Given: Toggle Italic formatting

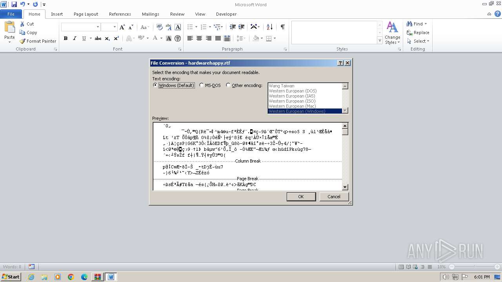Looking at the screenshot, I should pyautogui.click(x=75, y=38).
